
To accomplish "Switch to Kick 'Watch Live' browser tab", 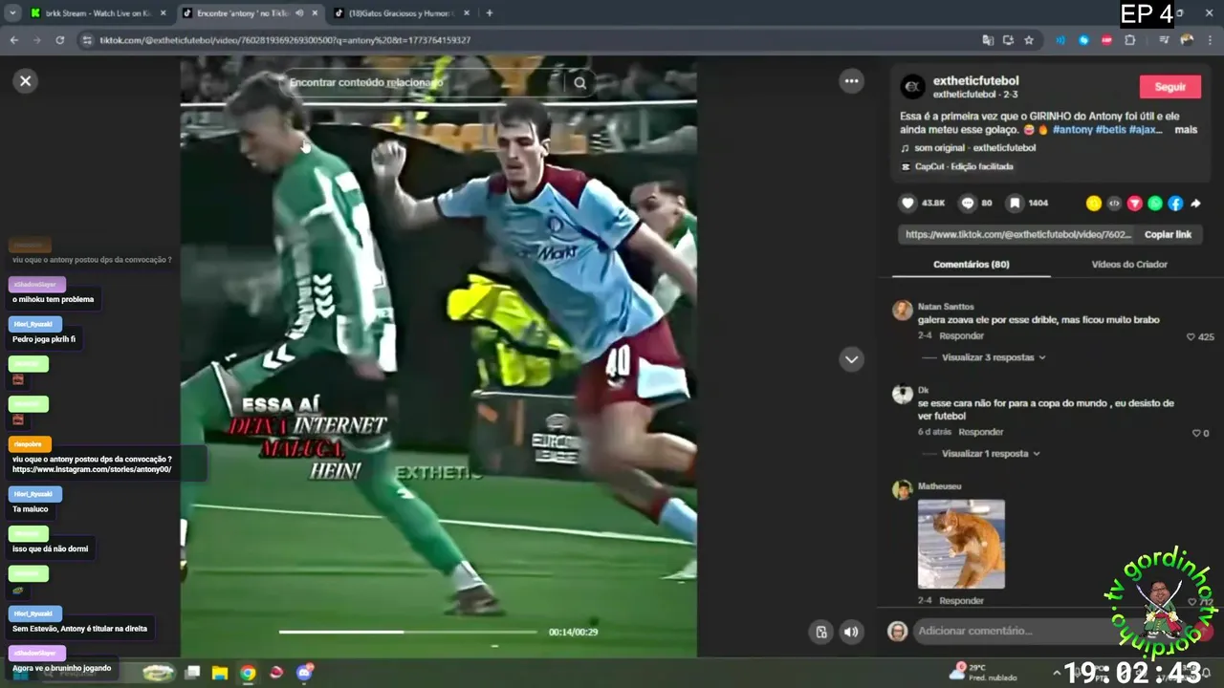I will (x=98, y=13).
